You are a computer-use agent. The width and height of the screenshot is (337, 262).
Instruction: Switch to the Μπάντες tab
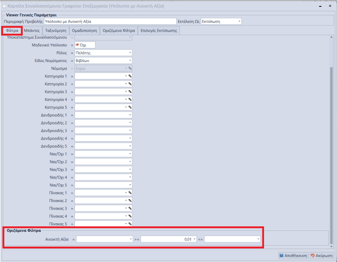point(31,31)
